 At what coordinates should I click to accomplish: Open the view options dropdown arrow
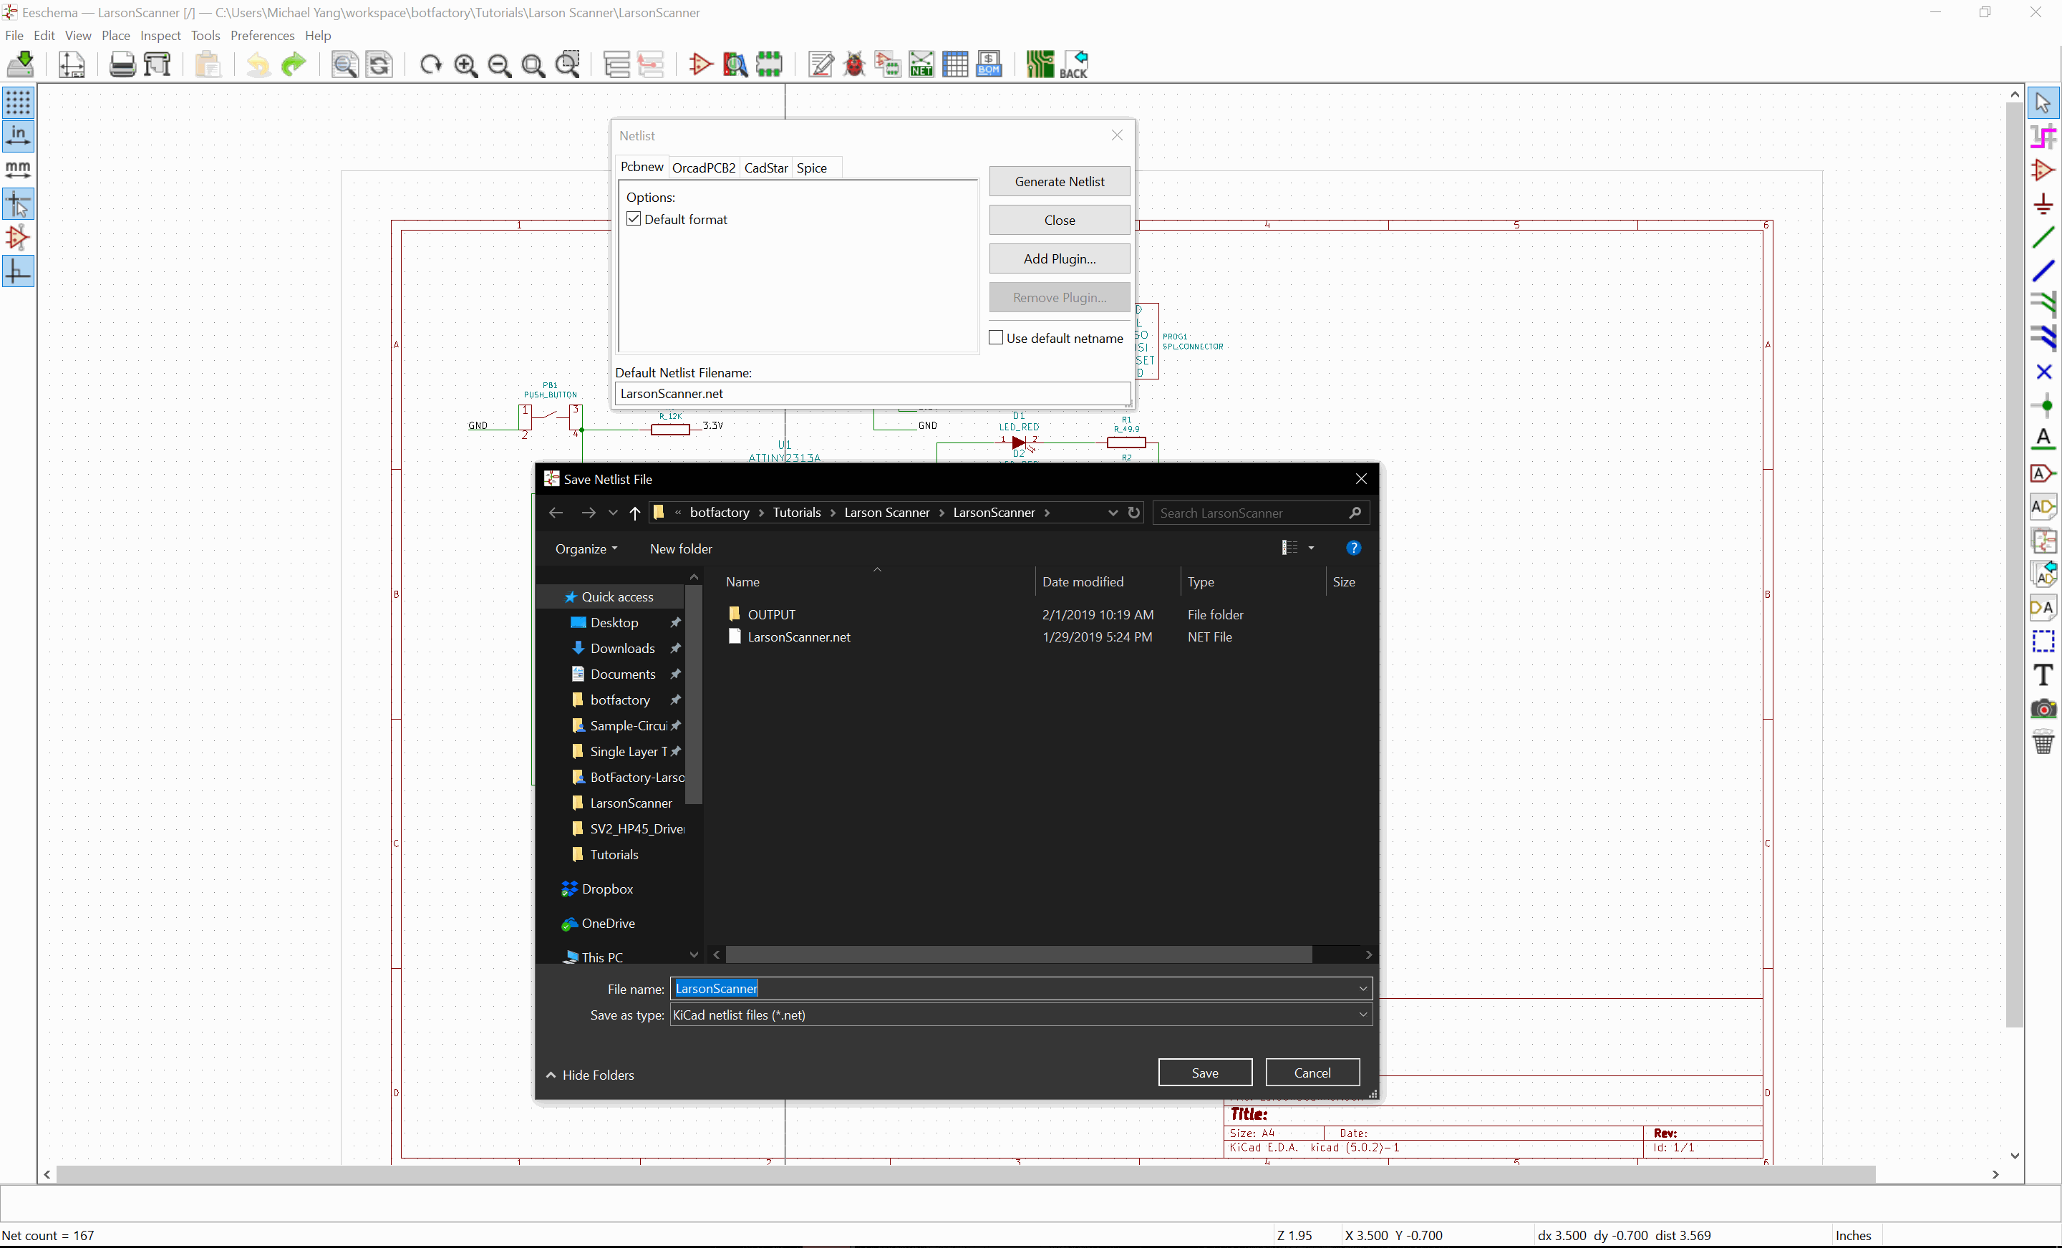(x=1310, y=548)
